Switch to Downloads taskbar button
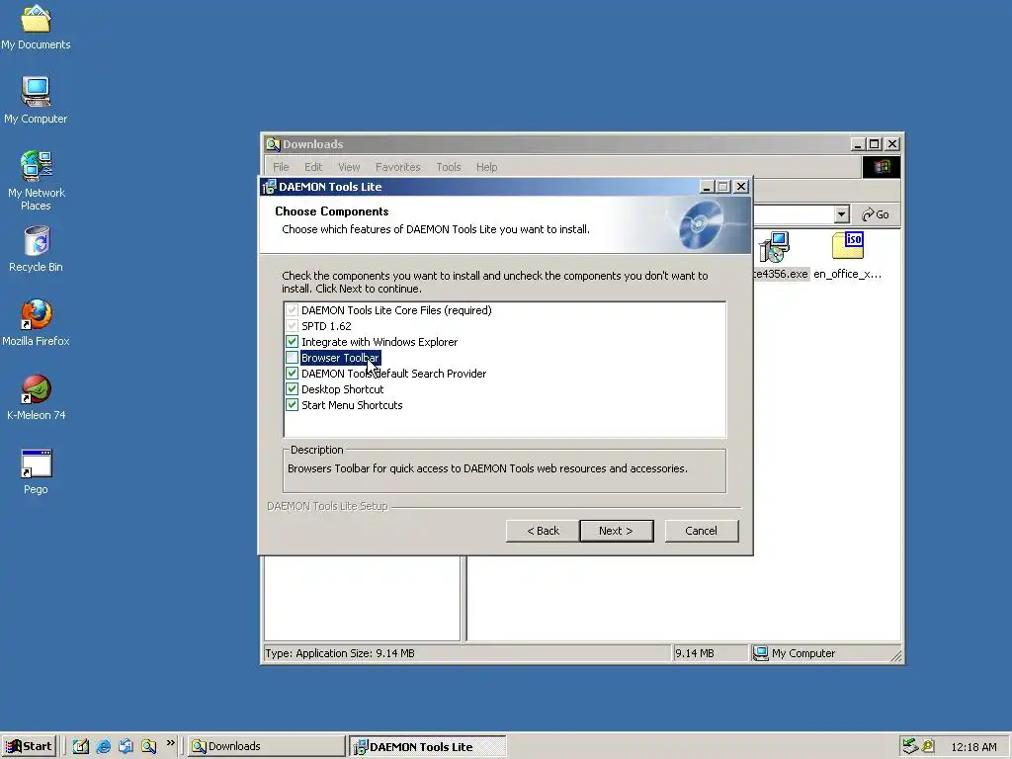The height and width of the screenshot is (759, 1012). coord(267,746)
